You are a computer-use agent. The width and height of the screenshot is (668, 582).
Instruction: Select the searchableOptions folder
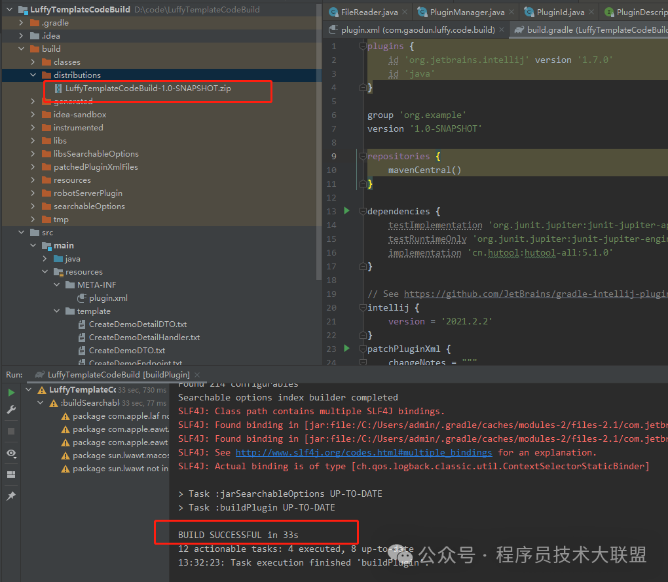click(x=89, y=206)
